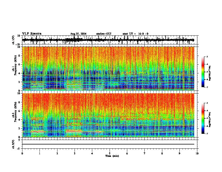Click the "ch.1(V)" axis label
222x172 pixels.
click(13, 40)
